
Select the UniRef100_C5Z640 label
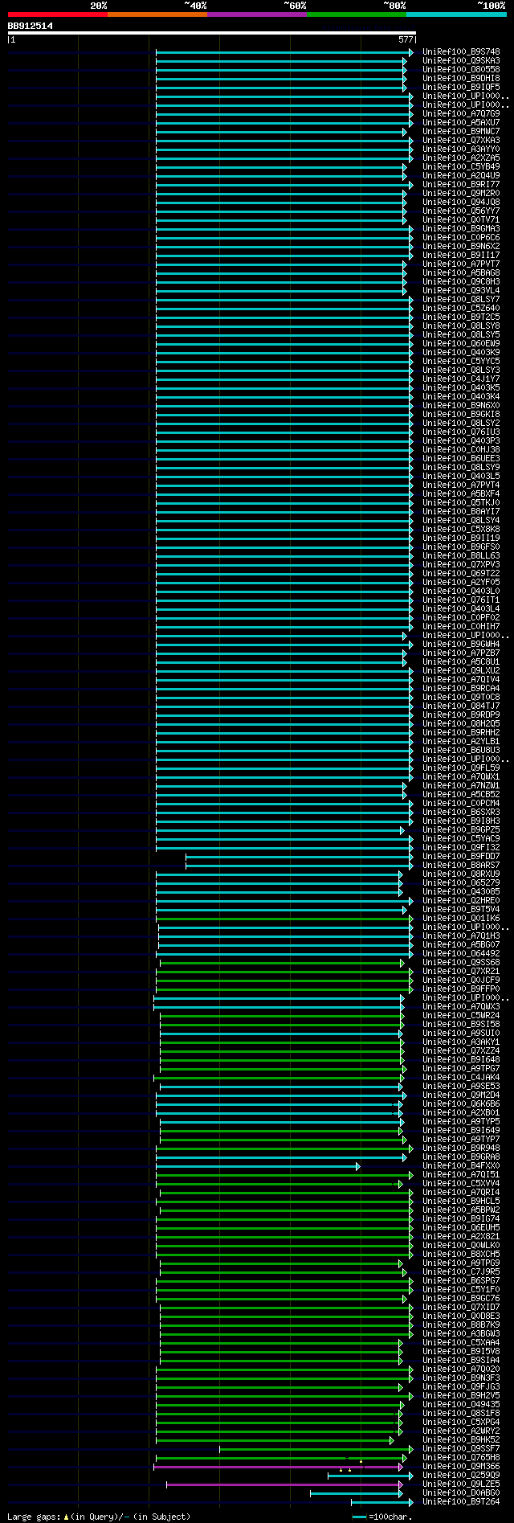click(461, 309)
